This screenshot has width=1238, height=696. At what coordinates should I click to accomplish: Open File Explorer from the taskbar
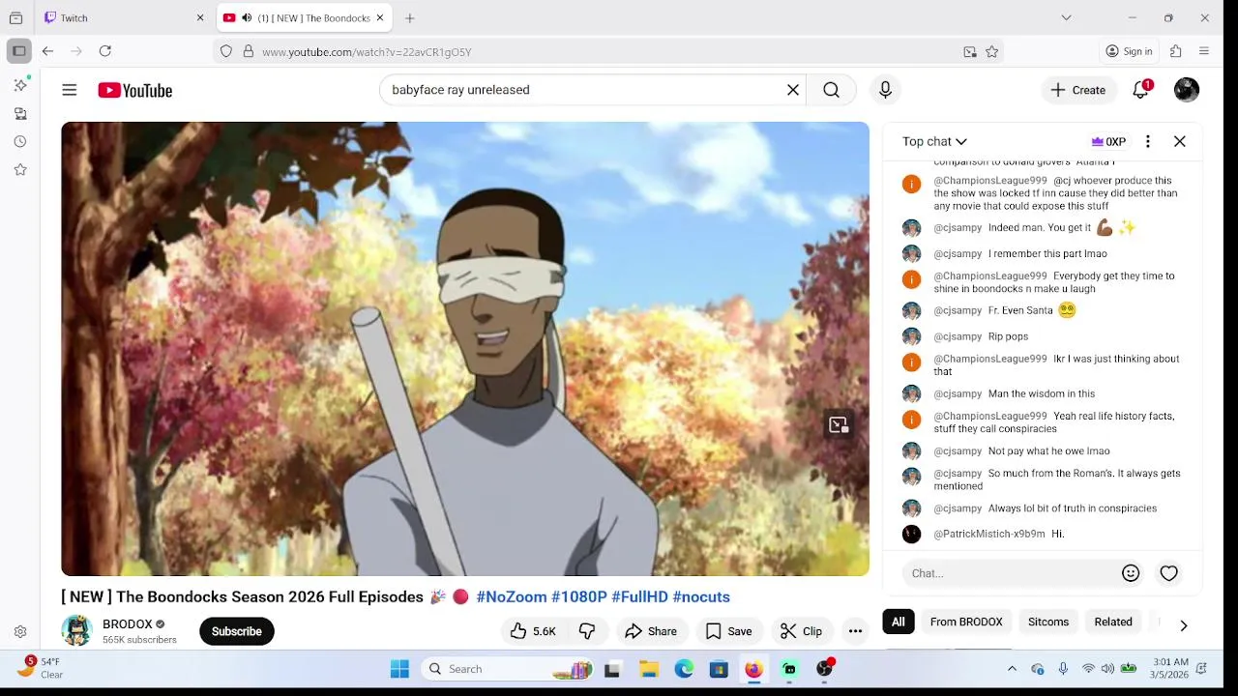[x=649, y=669]
